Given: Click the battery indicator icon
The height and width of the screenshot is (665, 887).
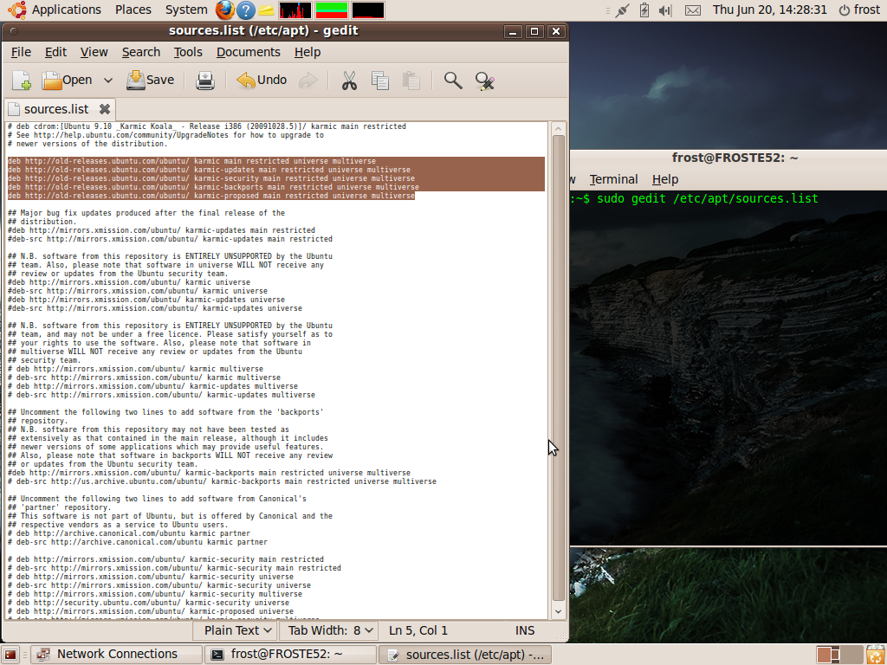Looking at the screenshot, I should click(644, 10).
